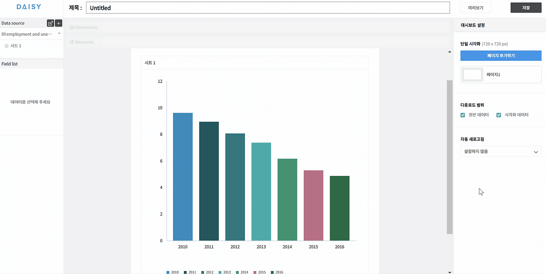Select the employment and une… data source

point(29,34)
